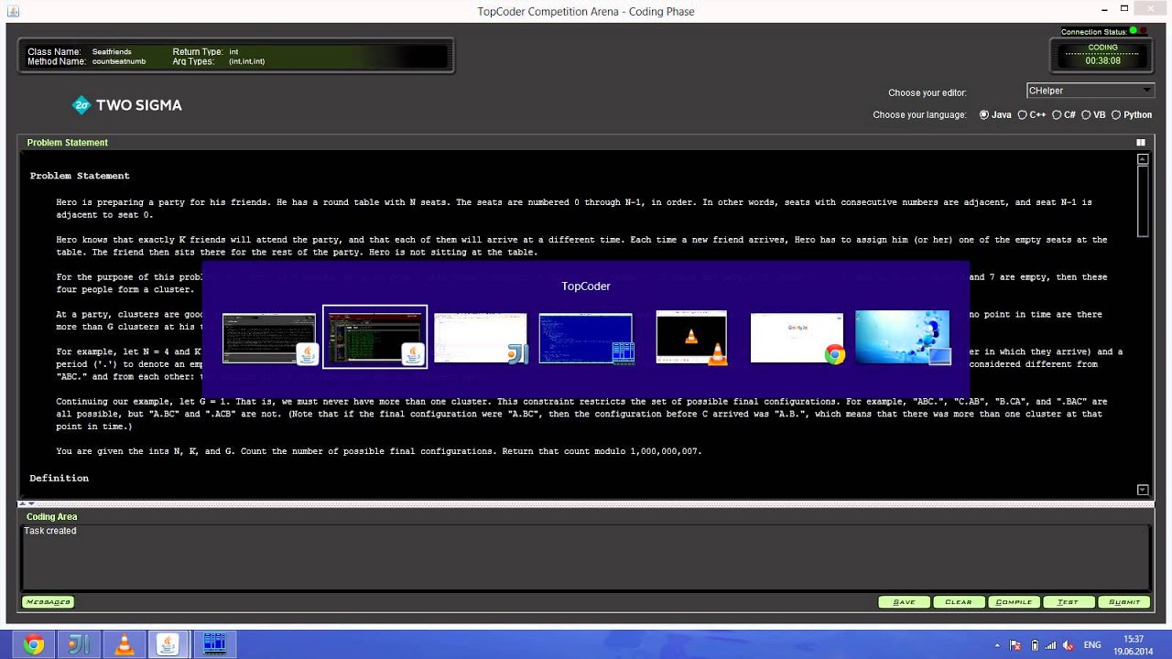Click the problem statement scroll down arrow

point(1143,490)
